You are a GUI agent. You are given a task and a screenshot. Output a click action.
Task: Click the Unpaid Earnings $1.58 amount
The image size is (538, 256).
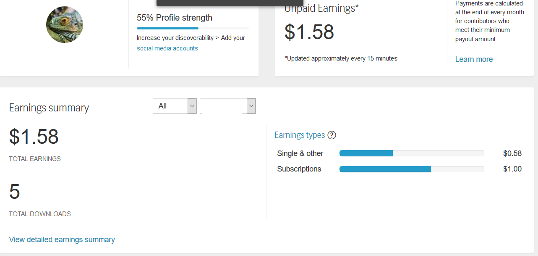309,32
